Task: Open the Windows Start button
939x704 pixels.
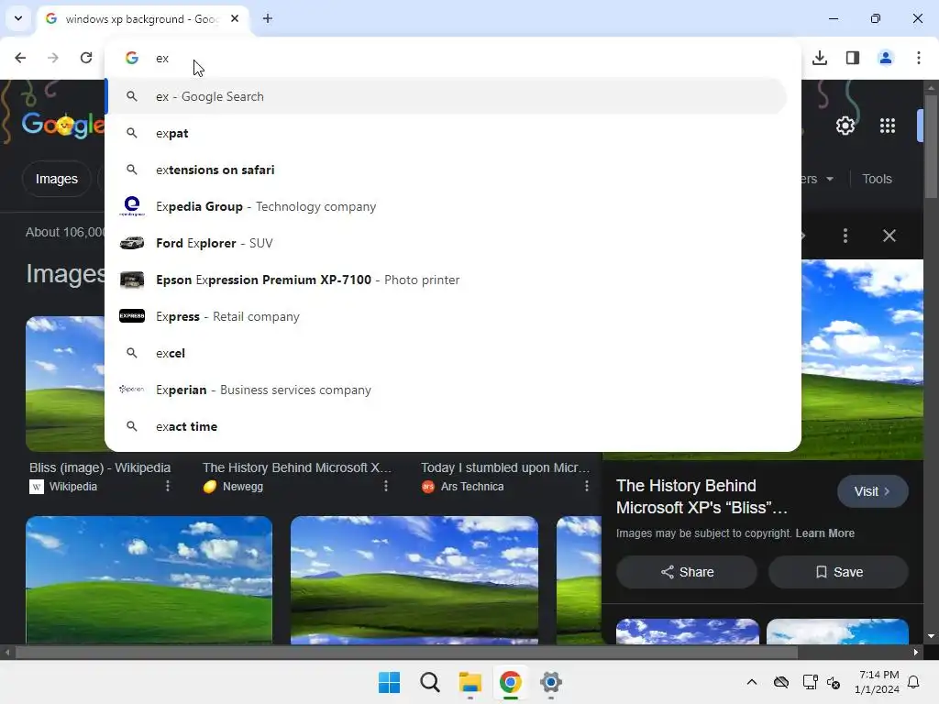Action: click(389, 682)
